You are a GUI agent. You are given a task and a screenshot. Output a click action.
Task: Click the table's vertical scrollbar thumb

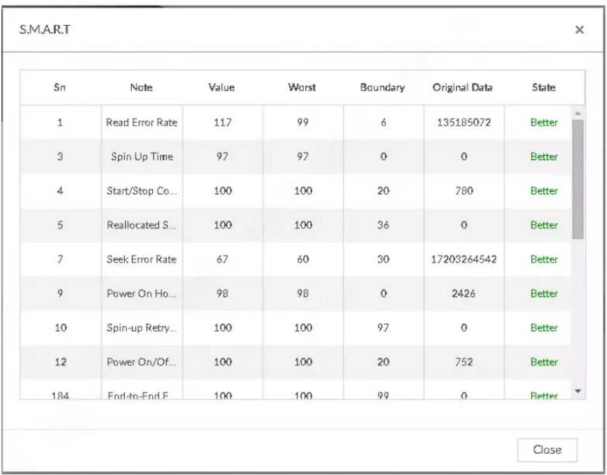pyautogui.click(x=577, y=180)
